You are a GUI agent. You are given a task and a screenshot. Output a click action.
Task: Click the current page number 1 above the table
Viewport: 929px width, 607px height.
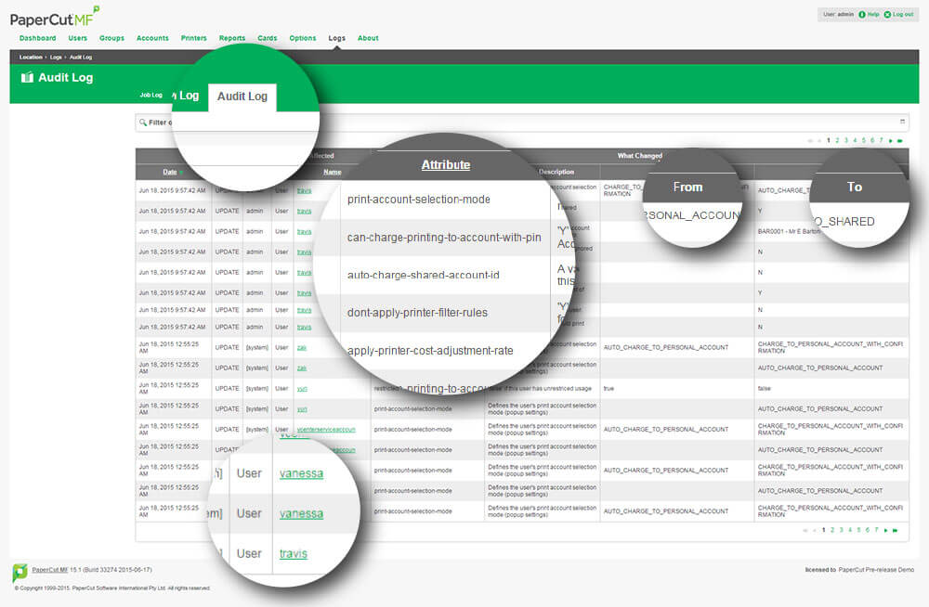coord(829,140)
